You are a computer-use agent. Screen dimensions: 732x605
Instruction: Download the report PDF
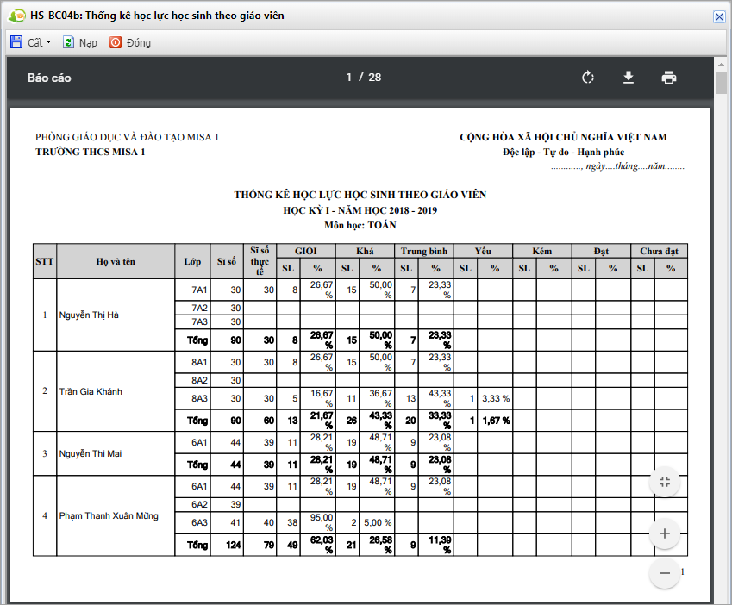[x=629, y=78]
